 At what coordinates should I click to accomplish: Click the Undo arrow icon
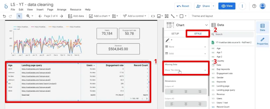pos(4,16)
